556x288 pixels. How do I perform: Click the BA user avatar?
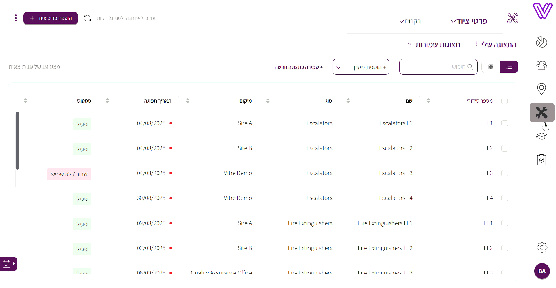[542, 271]
